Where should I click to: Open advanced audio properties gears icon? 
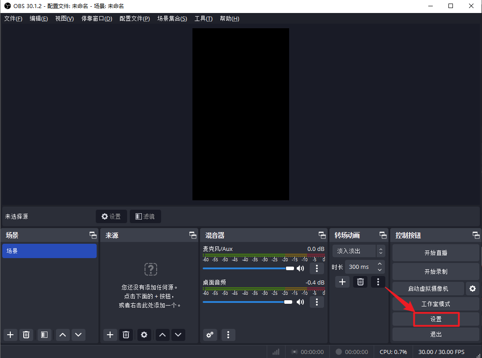coord(210,335)
